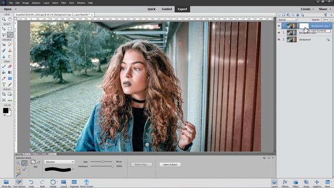Viewport: 334px width, 188px height.
Task: Open the layer blending mode dropdown
Action: 288,20
